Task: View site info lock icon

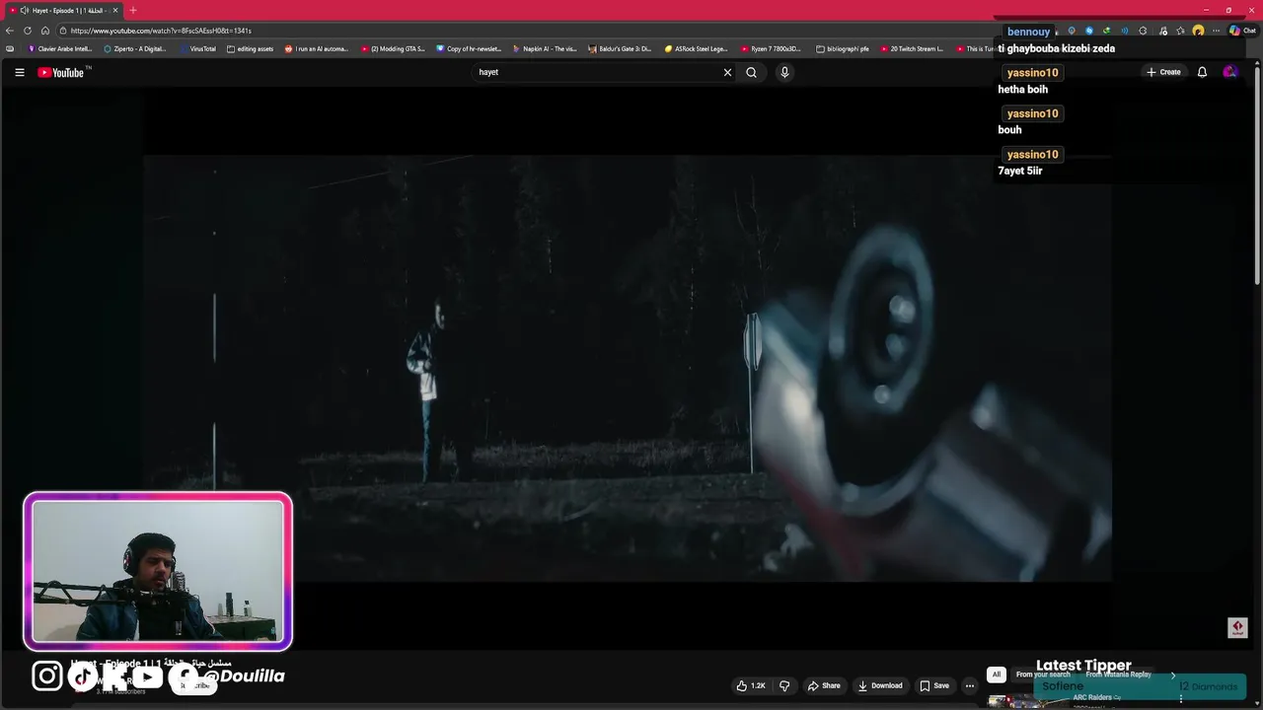Action: [x=62, y=31]
